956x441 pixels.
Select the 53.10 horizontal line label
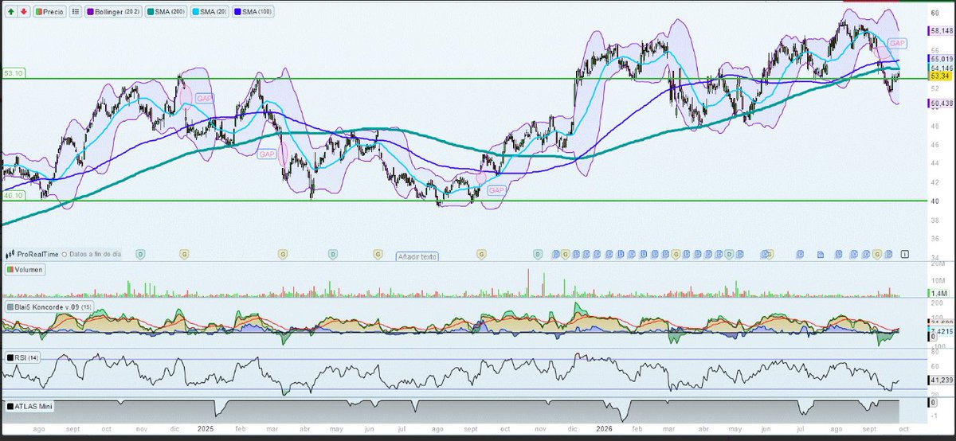point(14,72)
